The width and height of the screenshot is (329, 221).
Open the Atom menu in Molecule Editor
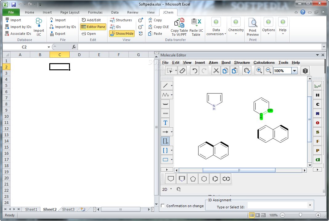point(213,63)
